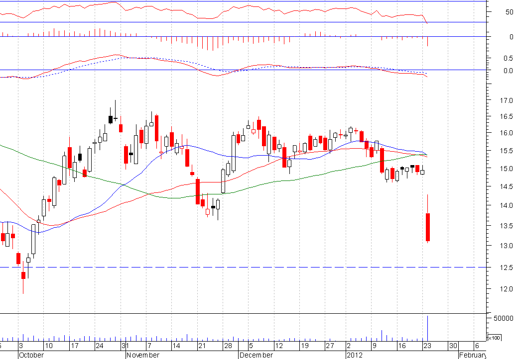Click the 0.0 MACD axis label
Image resolution: width=515 pixels, height=359 pixels.
tap(508, 71)
